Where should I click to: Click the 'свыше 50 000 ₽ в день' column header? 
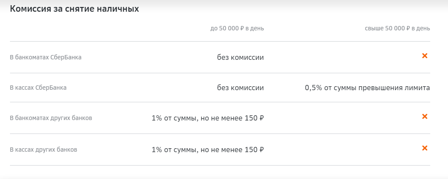click(397, 29)
